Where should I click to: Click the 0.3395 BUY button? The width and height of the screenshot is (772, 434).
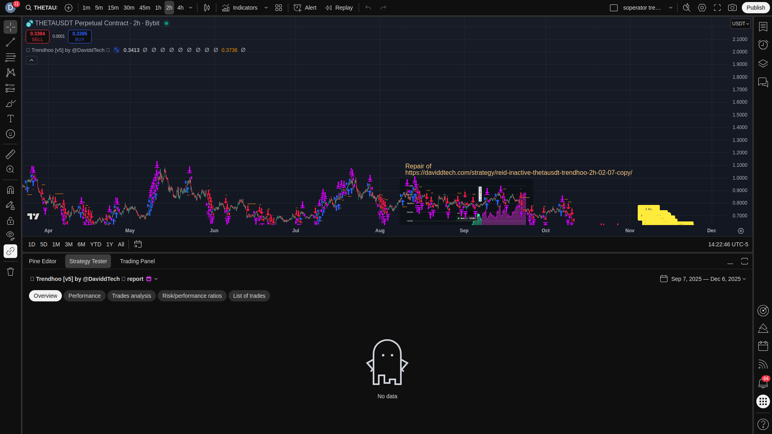click(80, 36)
